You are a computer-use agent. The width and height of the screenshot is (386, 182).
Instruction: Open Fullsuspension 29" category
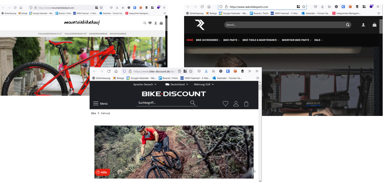click(x=75, y=34)
